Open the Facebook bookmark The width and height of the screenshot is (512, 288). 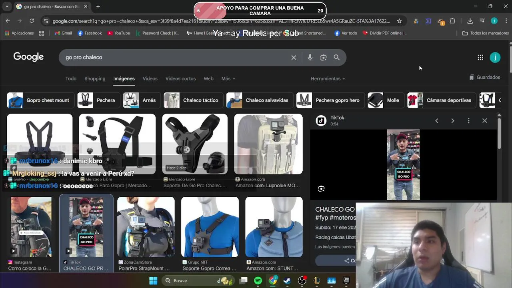[x=90, y=33]
